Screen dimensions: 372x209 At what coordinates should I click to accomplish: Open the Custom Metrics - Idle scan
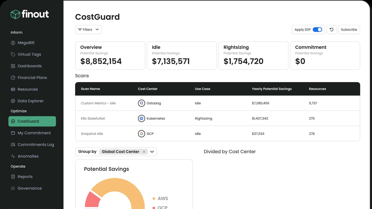tap(218, 103)
